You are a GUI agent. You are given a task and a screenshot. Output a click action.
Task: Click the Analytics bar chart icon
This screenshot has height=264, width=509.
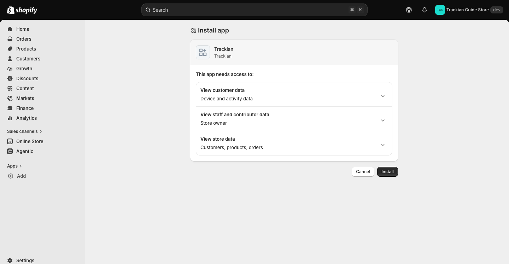pos(10,118)
